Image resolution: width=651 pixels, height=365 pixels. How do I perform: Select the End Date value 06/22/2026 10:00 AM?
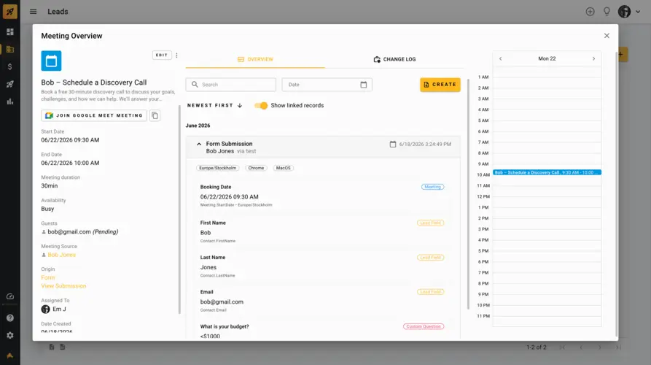click(70, 163)
